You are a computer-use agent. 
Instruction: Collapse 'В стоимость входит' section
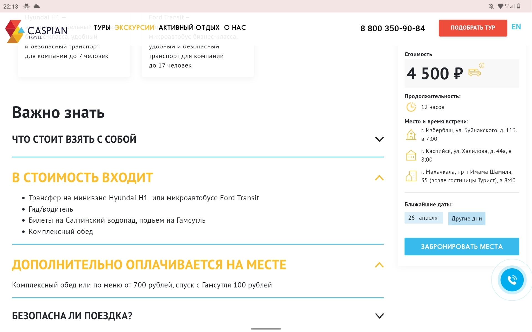click(x=379, y=178)
